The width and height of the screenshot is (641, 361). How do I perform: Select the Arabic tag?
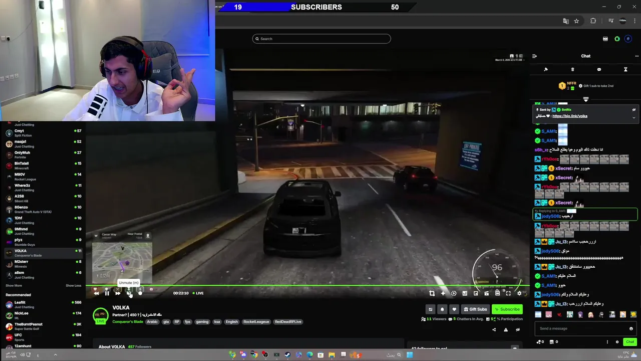click(152, 321)
